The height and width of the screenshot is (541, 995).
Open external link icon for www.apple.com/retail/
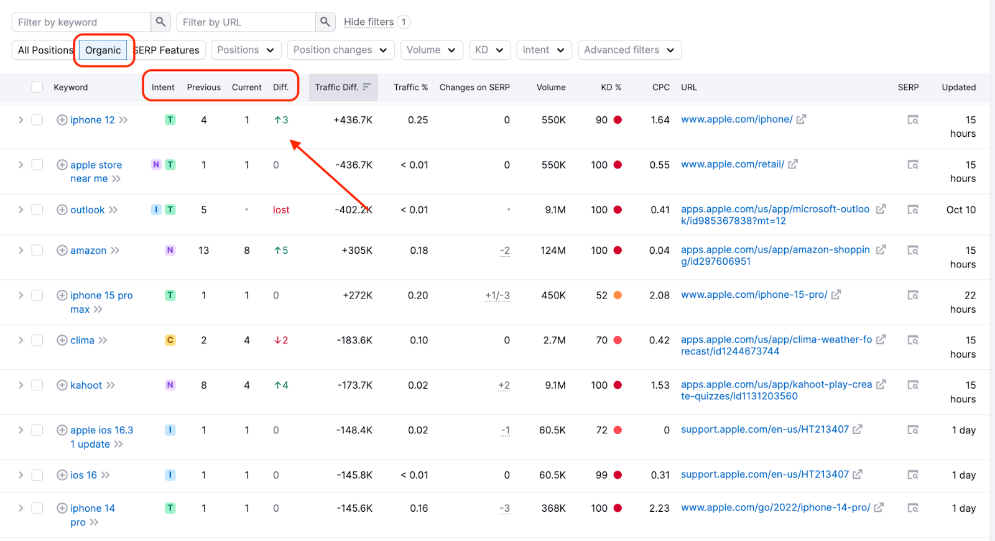pyautogui.click(x=793, y=165)
